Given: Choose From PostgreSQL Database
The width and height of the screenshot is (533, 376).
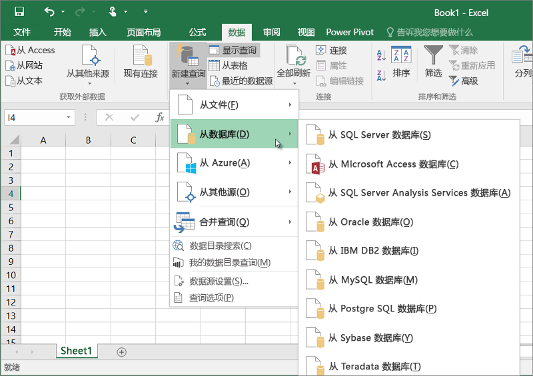Looking at the screenshot, I should [409, 309].
